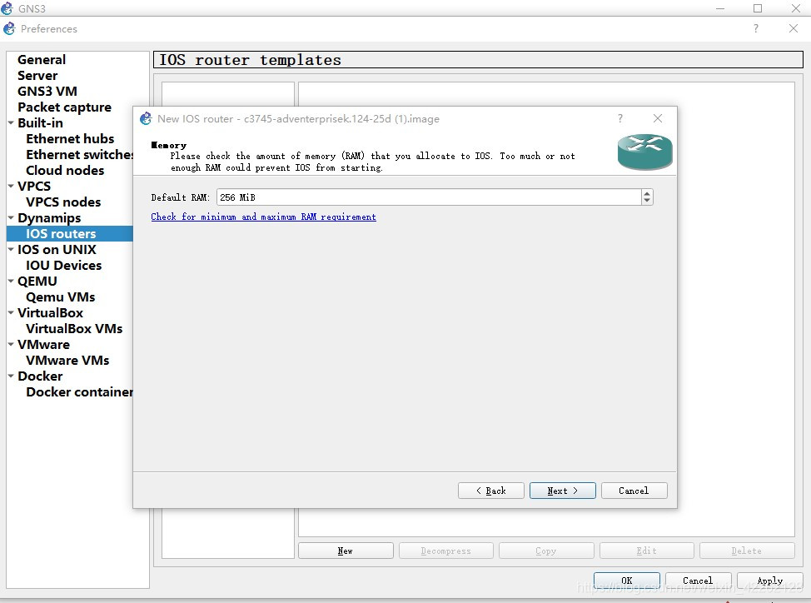Select the Dynamips category label
811x603 pixels.
[x=49, y=217]
